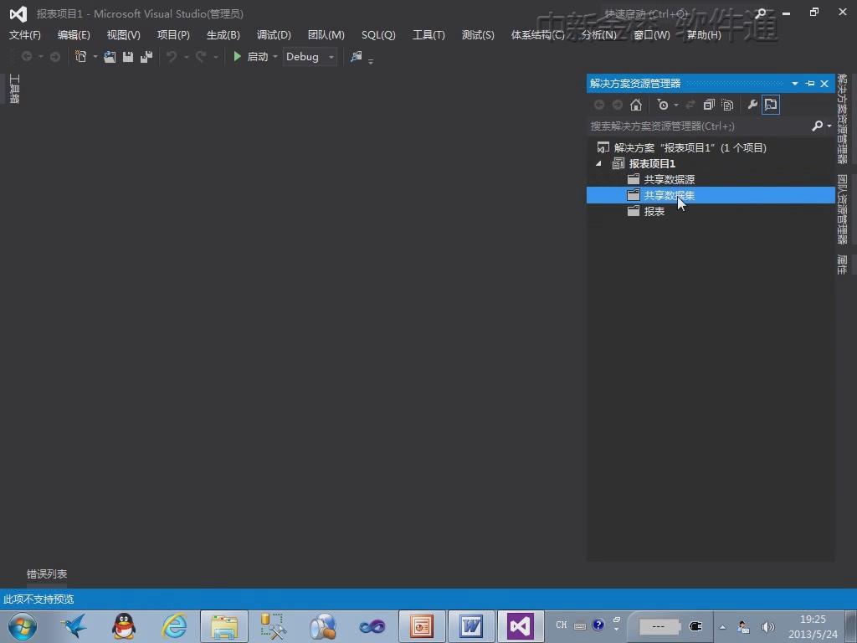
Task: Open the 项目(P) menu
Action: click(173, 35)
